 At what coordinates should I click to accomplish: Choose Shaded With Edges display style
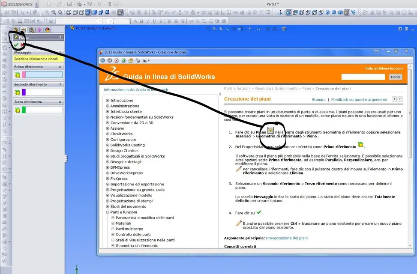88,12
